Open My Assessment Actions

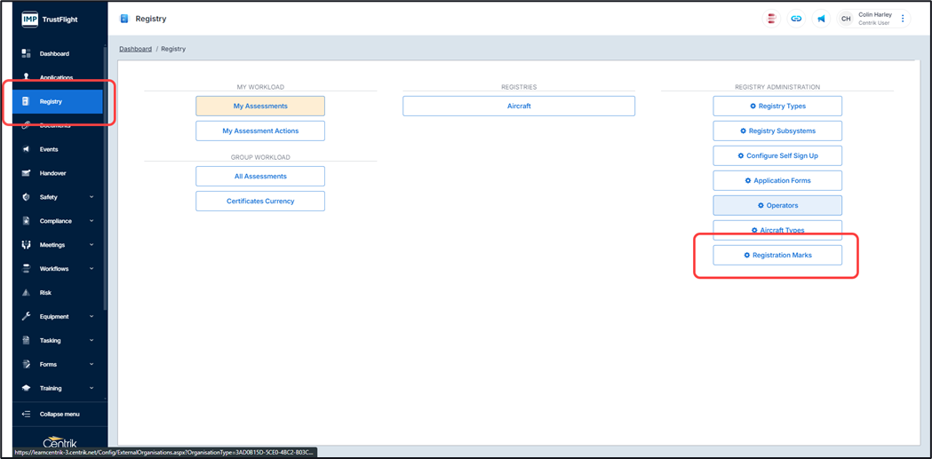(260, 131)
